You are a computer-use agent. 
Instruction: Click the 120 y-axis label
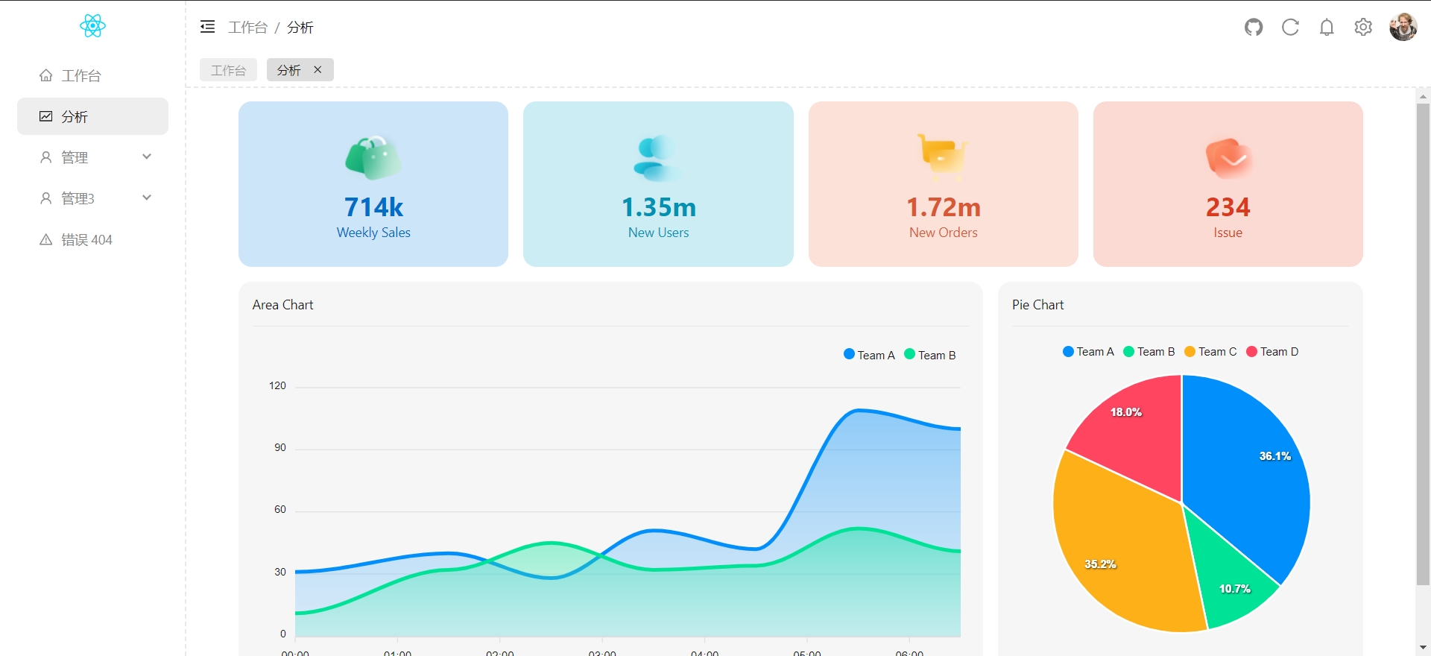277,385
